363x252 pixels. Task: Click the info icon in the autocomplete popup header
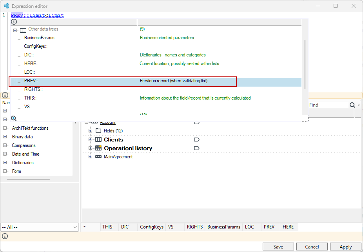click(14, 22)
